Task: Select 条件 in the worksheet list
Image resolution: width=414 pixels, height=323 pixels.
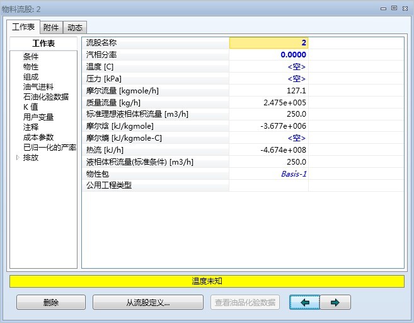Action: pos(31,57)
